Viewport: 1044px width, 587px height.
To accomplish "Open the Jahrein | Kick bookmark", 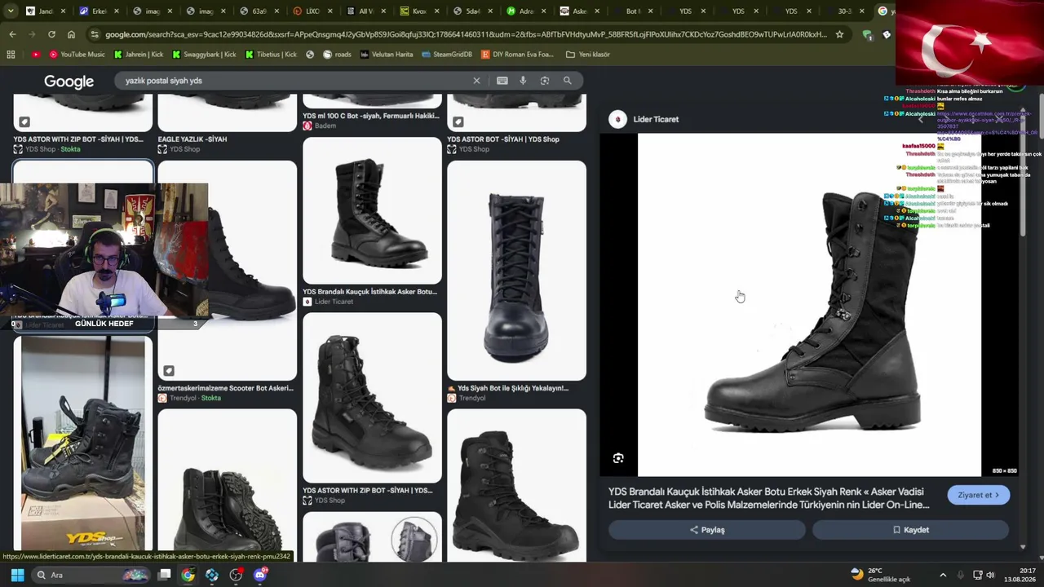I will coord(139,55).
